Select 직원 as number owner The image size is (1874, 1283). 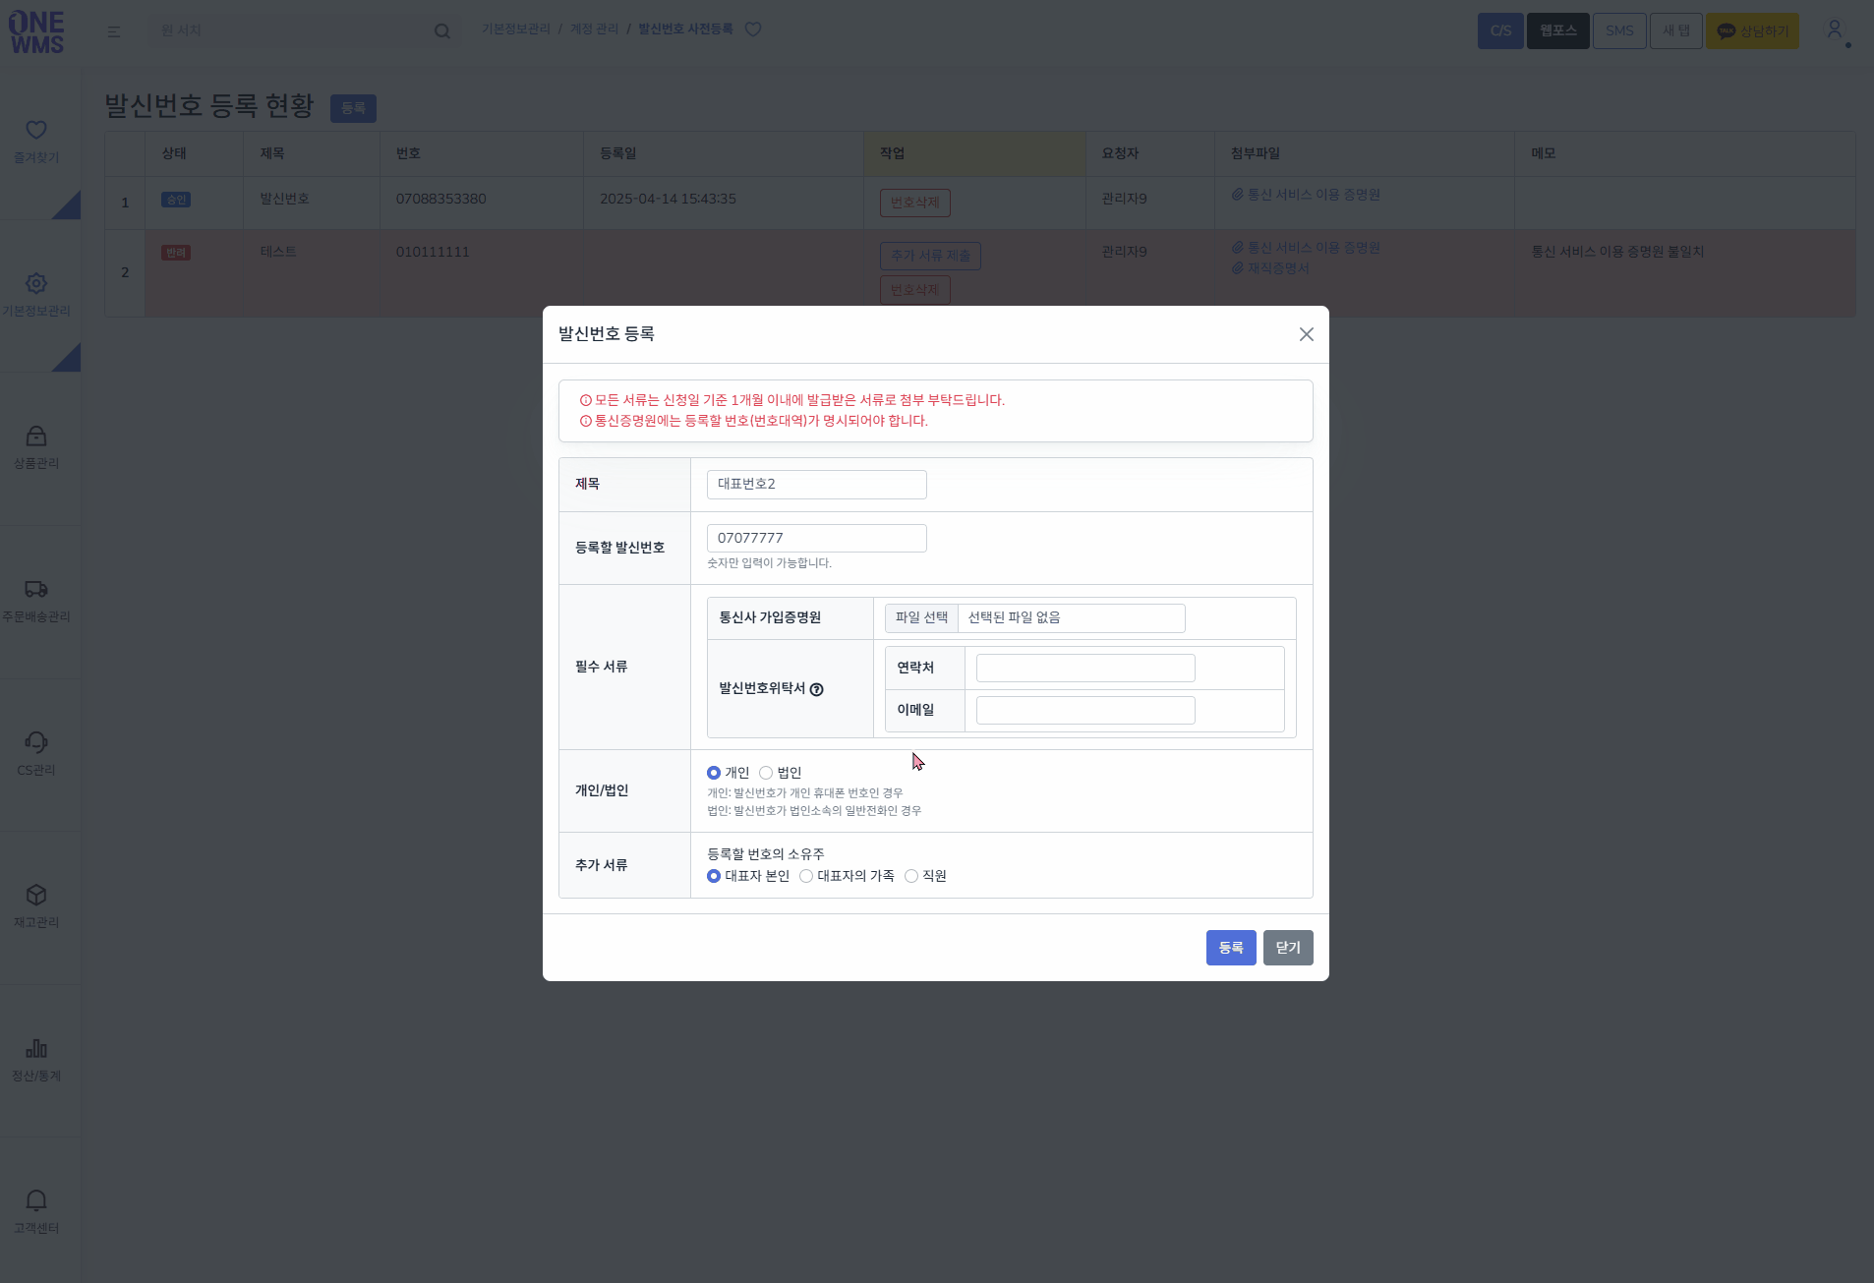[911, 876]
